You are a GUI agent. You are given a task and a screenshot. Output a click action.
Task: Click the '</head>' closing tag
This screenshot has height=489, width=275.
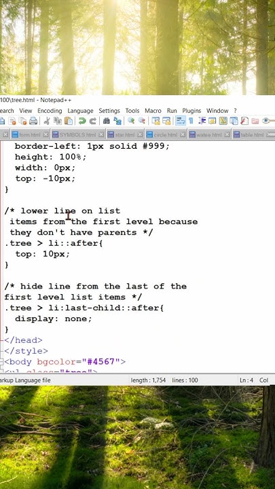click(x=23, y=340)
